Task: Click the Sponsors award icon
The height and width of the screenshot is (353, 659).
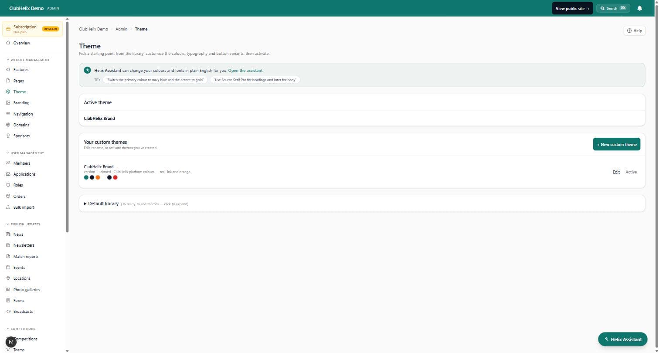Action: point(8,136)
